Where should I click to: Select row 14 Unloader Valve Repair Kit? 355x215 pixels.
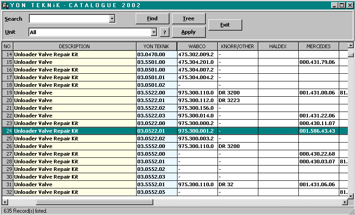tap(75, 54)
